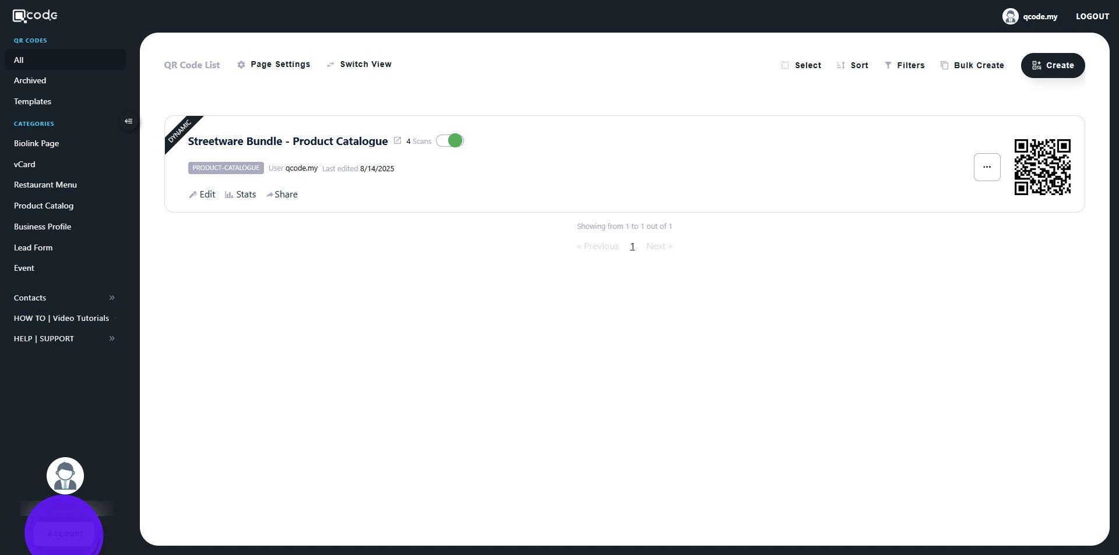Click the Account button
This screenshot has width=1119, height=555.
pos(65,533)
